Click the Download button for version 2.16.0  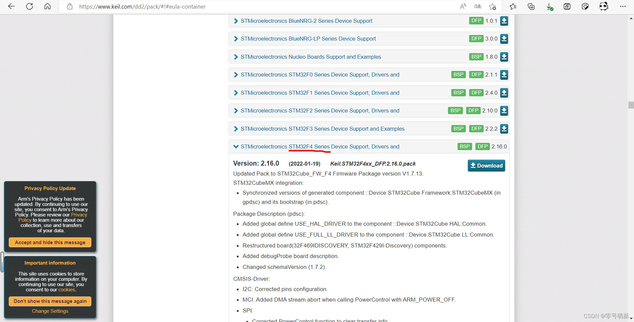point(486,166)
